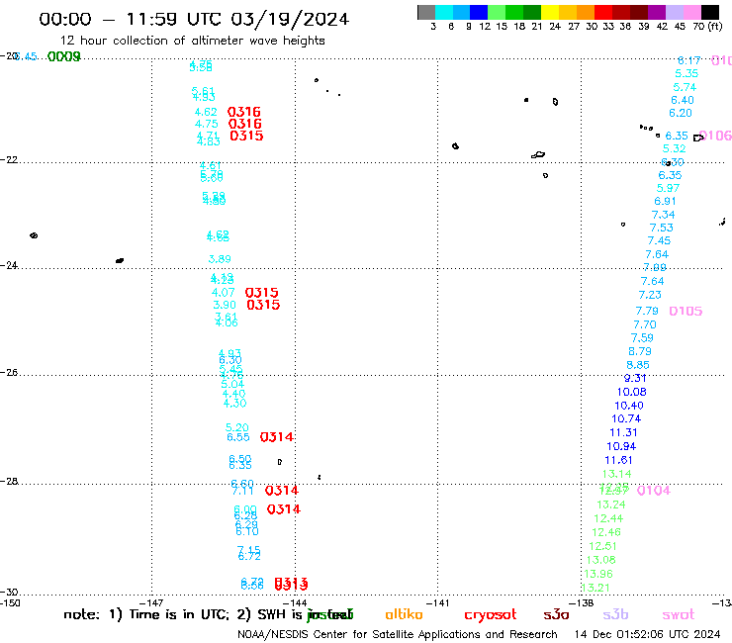Click the NOAA/NESDIS credit line
Image resolution: width=732 pixels, height=643 pixels.
(398, 634)
